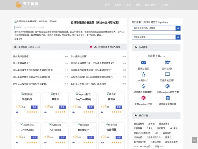198x149 pixels.
Task: Click the blue pill badge on 快云科技 card
Action: (x=102, y=143)
